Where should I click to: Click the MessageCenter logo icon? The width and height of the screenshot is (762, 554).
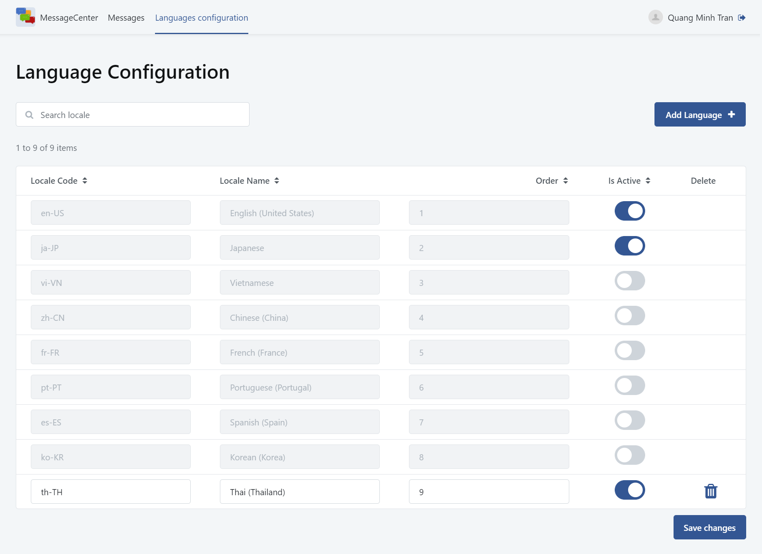(x=26, y=17)
